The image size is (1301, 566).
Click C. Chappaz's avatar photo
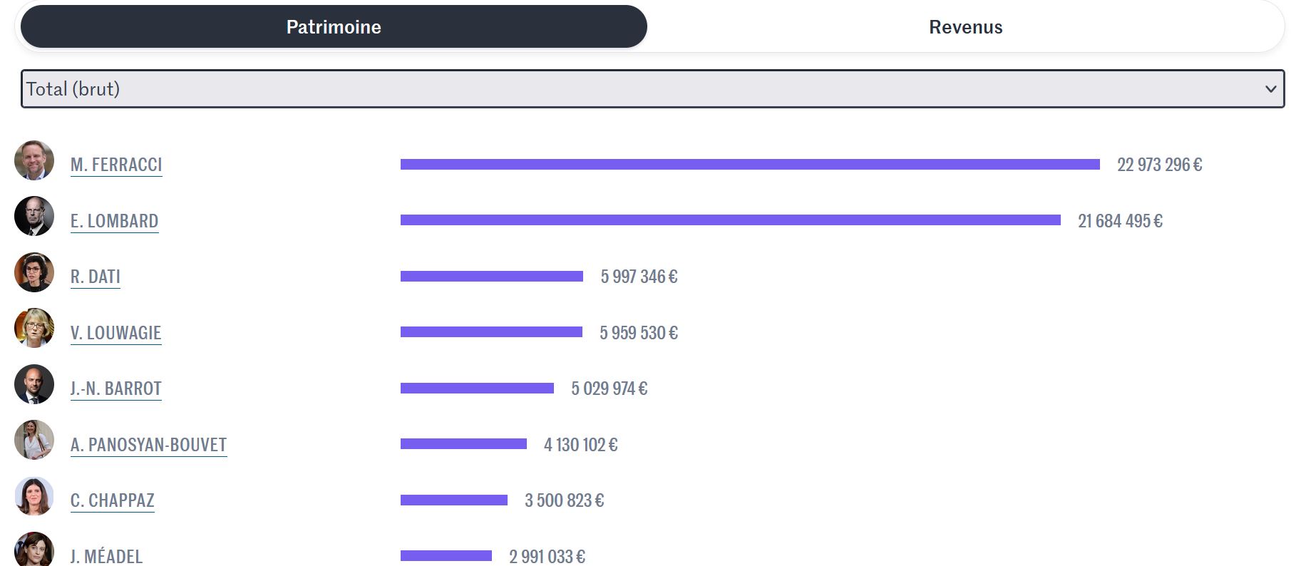point(34,496)
